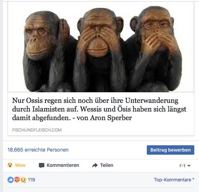The image size is (199, 192).
Task: Click the share arrow icon
Action: (x=95, y=165)
